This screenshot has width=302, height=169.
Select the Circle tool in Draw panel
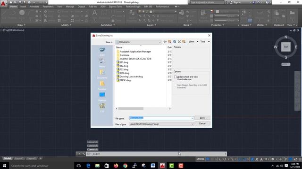(22, 13)
